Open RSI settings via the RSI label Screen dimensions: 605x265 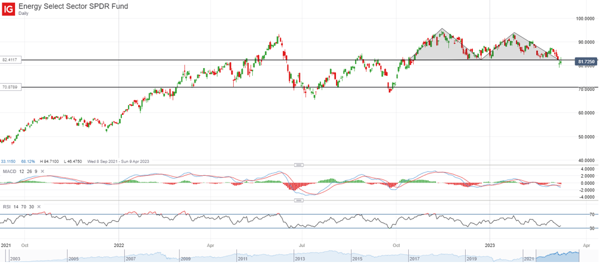[x=7, y=207]
